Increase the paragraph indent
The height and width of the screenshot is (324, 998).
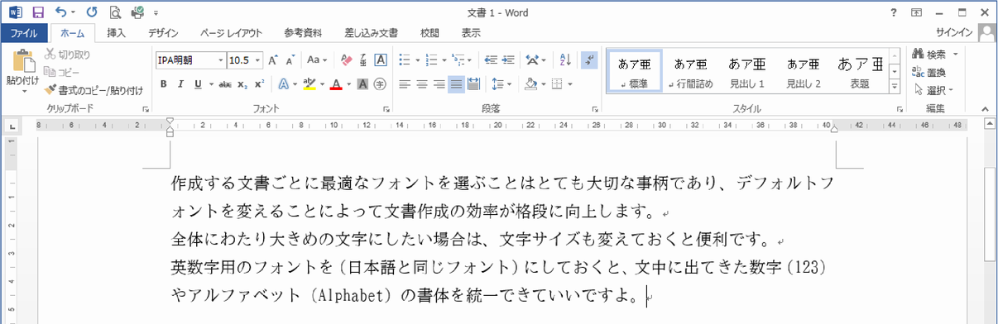coord(507,60)
